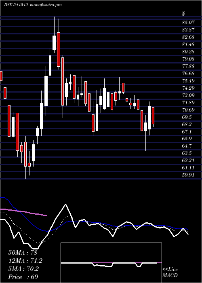Select the 59.91 price axis label
The height and width of the screenshot is (283, 202).
(x=188, y=175)
